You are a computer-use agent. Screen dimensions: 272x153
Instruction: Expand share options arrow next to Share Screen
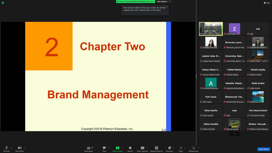(x=123, y=148)
